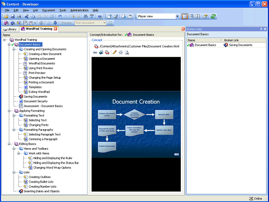Click the Broken Link column header
269x202 pixels.
[x=232, y=40]
